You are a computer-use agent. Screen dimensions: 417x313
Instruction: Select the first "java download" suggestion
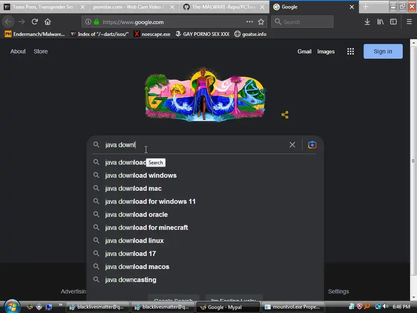pyautogui.click(x=205, y=162)
